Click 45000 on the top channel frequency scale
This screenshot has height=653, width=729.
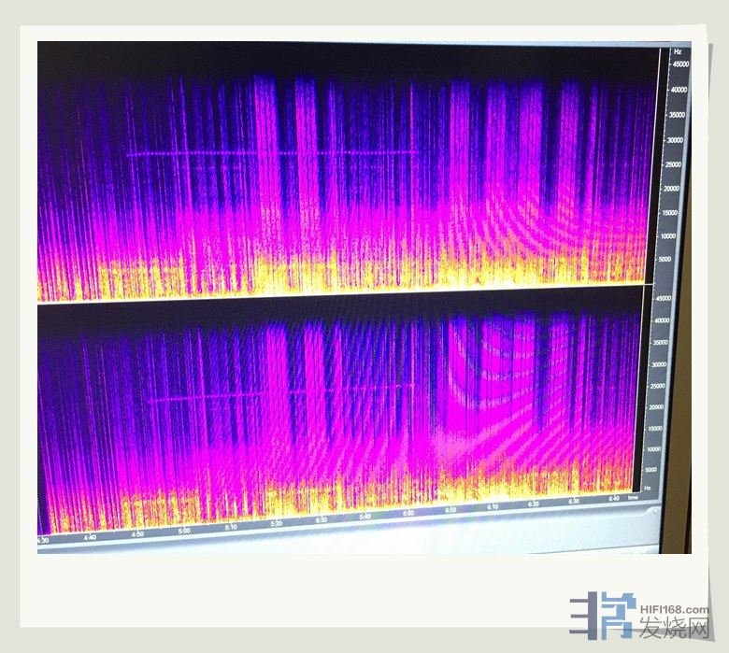tap(679, 64)
